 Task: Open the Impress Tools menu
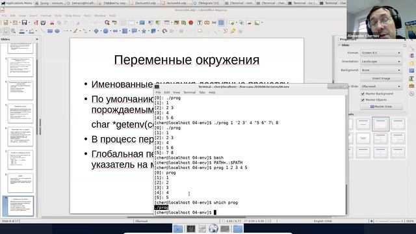pyautogui.click(x=87, y=16)
